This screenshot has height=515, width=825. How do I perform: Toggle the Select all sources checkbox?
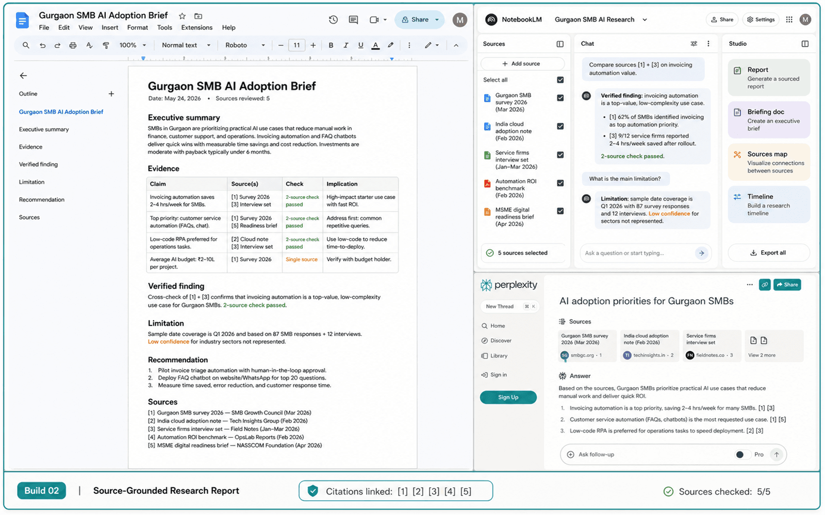click(560, 80)
